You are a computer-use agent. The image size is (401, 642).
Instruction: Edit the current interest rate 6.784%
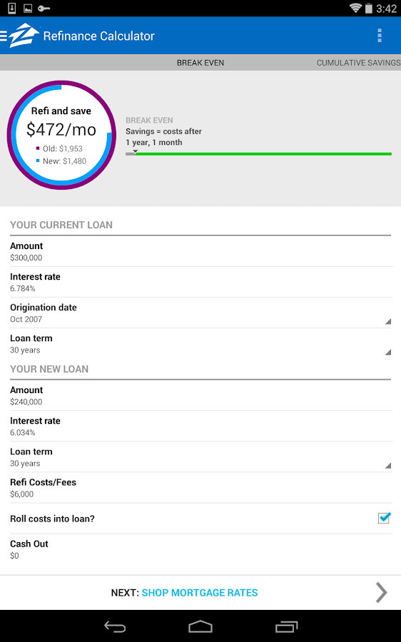pos(200,282)
